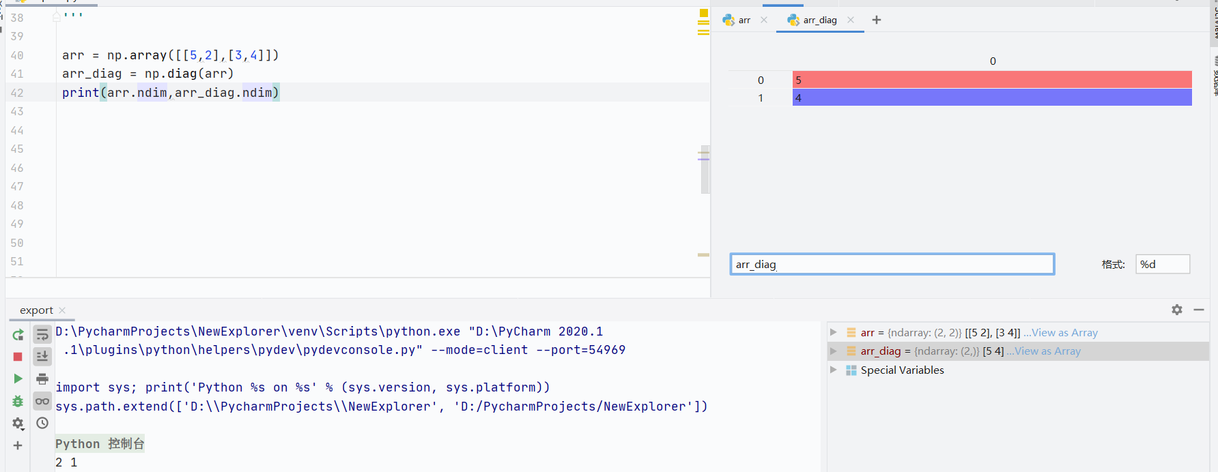Attach the debugger with bug icon
This screenshot has height=472, width=1218.
click(18, 401)
